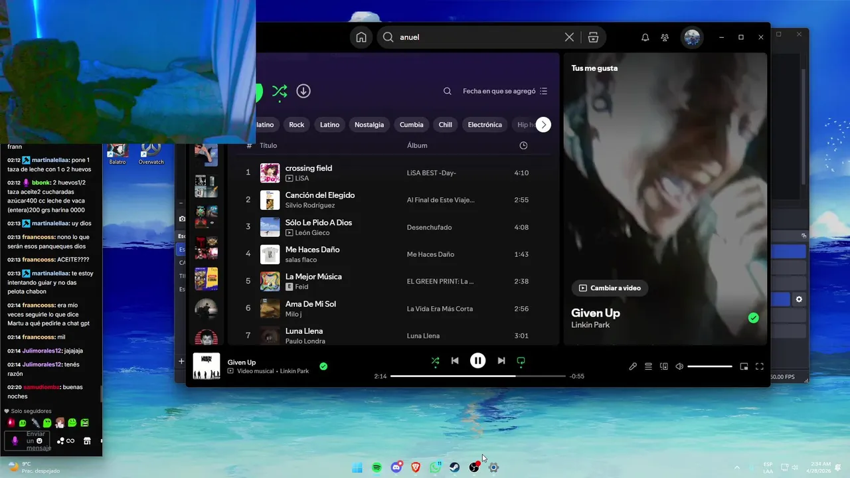Open the play queue
Image resolution: width=850 pixels, height=478 pixels.
[648, 366]
